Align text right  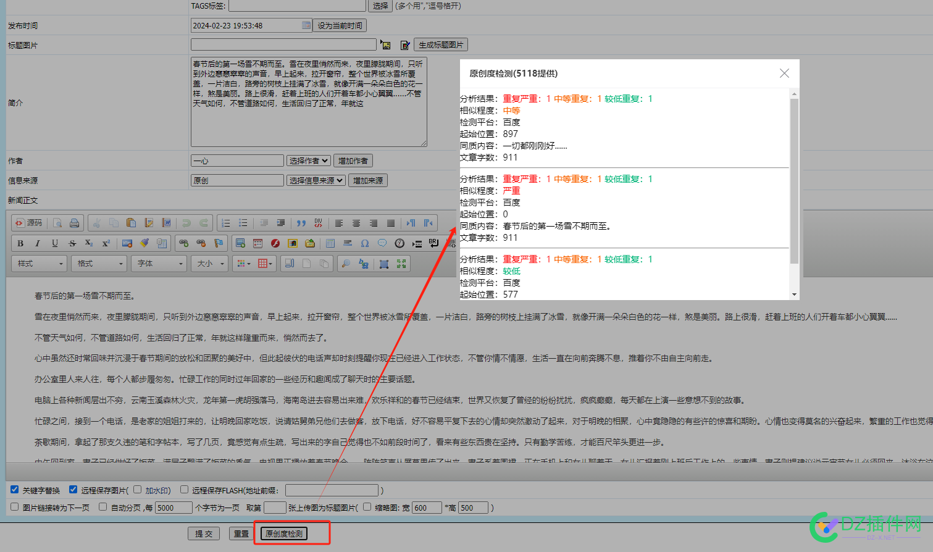click(374, 223)
